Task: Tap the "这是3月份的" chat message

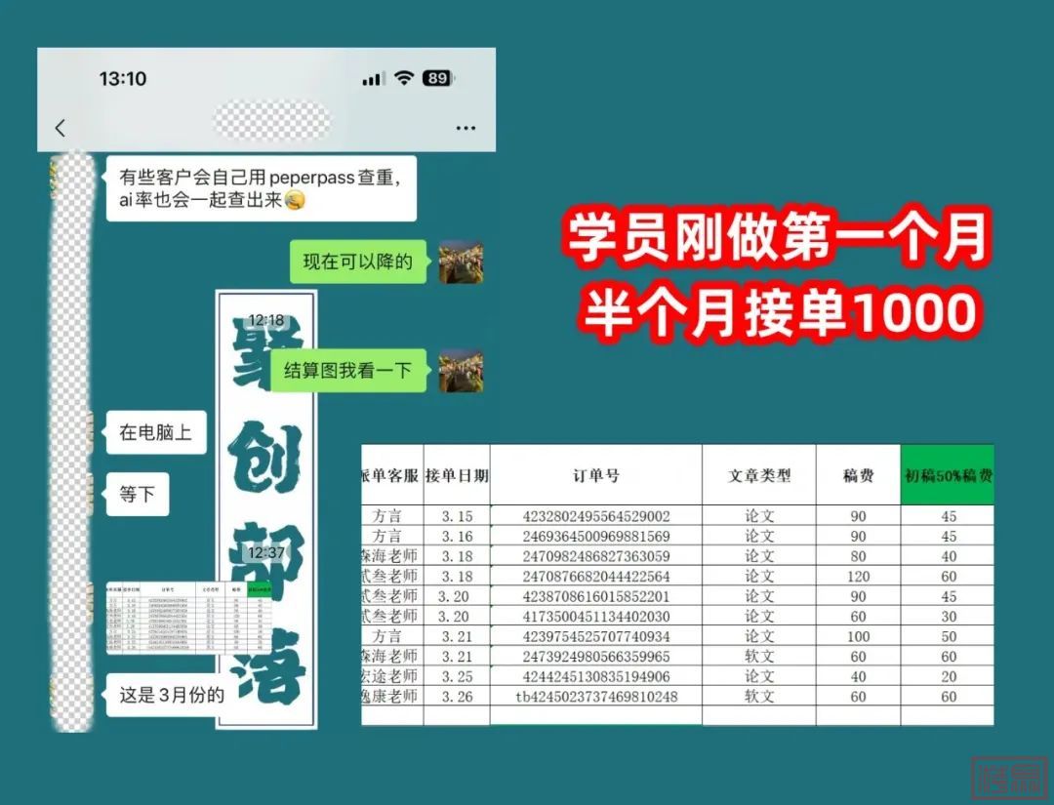Action: [172, 695]
